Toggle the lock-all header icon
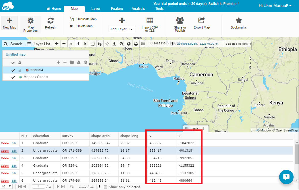Image resolution: width=299 pixels, height=190 pixels. pos(20,63)
